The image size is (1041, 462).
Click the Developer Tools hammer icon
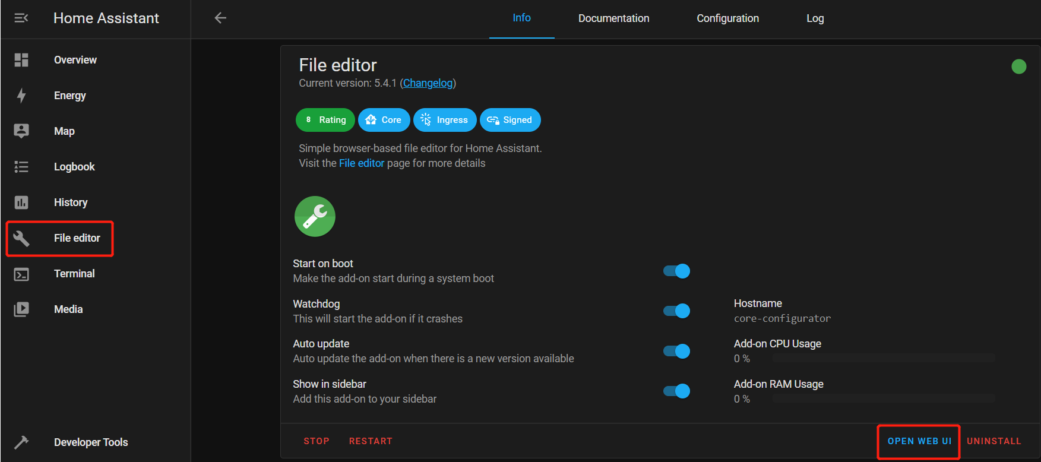click(21, 442)
